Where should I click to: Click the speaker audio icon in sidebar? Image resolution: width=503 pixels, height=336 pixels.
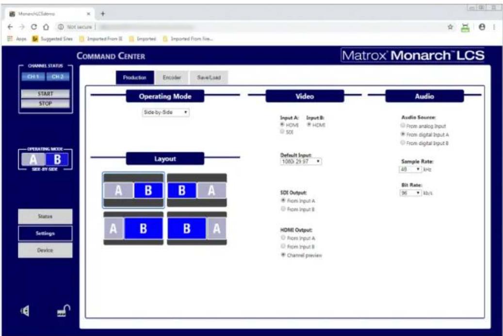pyautogui.click(x=25, y=310)
